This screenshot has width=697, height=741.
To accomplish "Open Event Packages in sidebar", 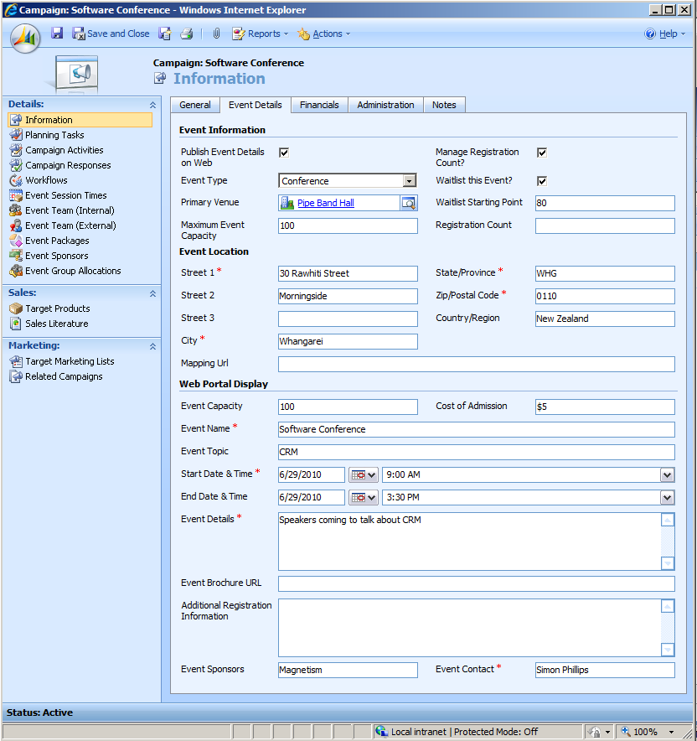I will (57, 241).
